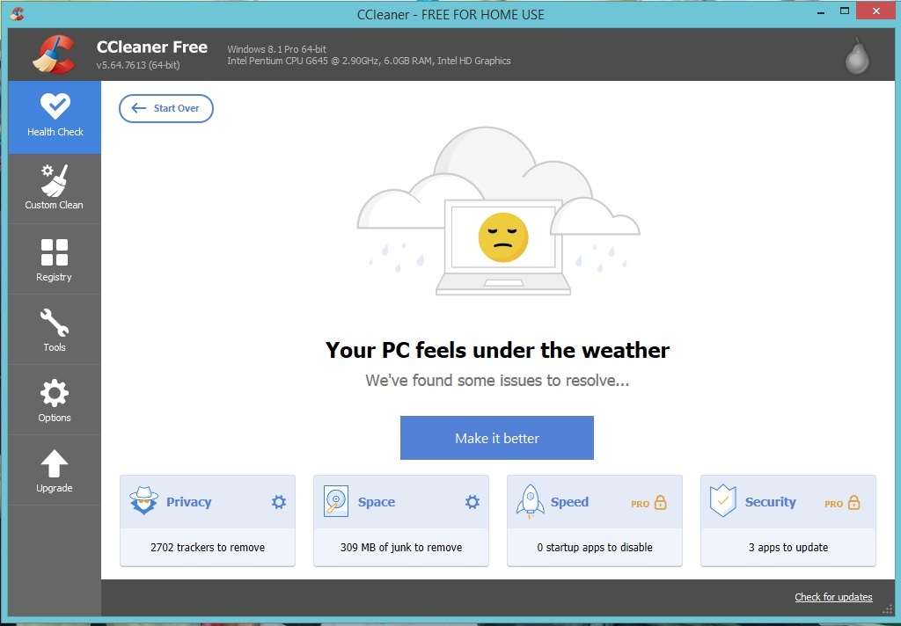Image resolution: width=901 pixels, height=626 pixels.
Task: Open the Health Check section
Action: pyautogui.click(x=55, y=117)
